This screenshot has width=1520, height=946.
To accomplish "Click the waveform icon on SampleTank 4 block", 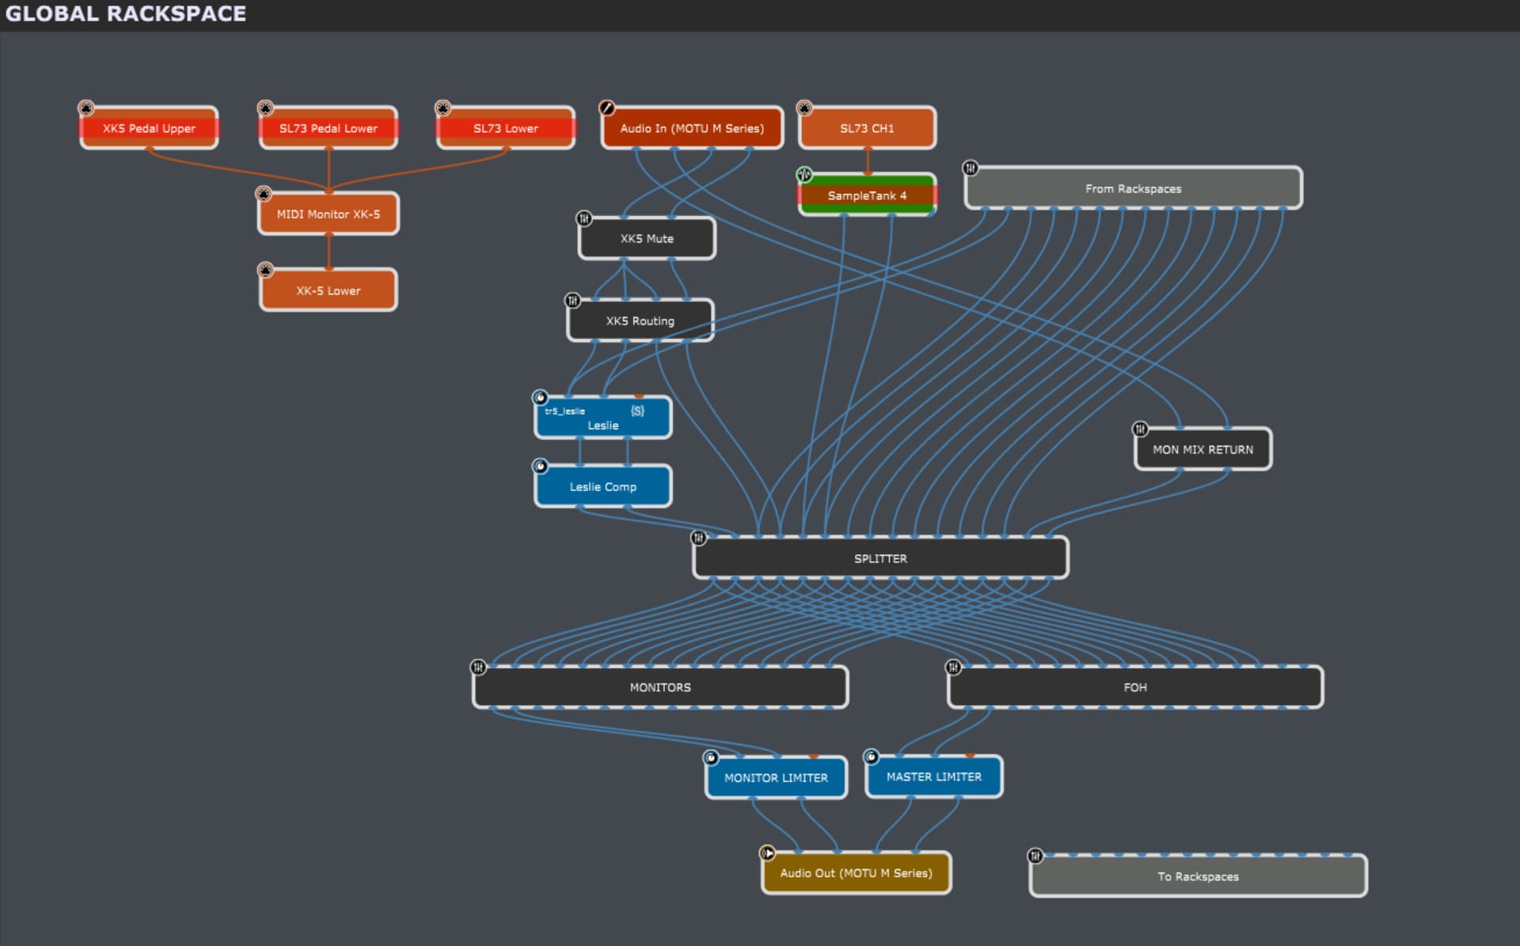I will 804,175.
